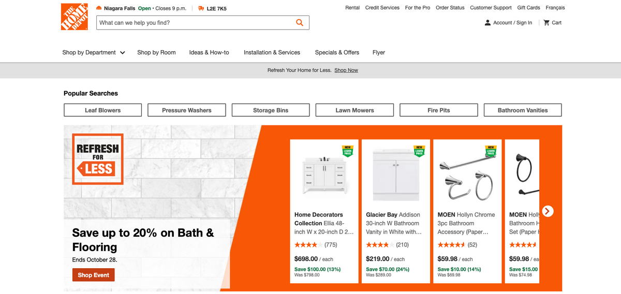Open the Credit Services link

click(382, 8)
